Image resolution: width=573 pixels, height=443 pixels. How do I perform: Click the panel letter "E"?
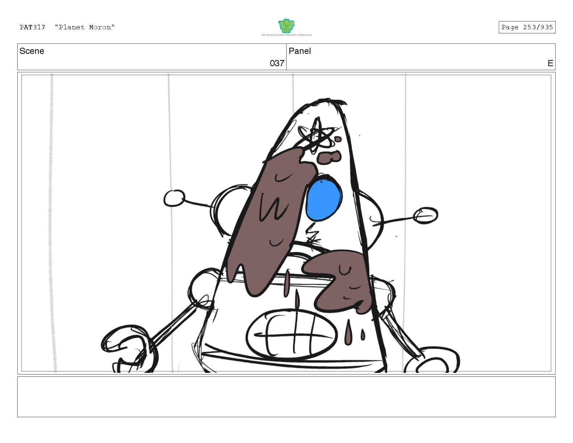pos(550,63)
